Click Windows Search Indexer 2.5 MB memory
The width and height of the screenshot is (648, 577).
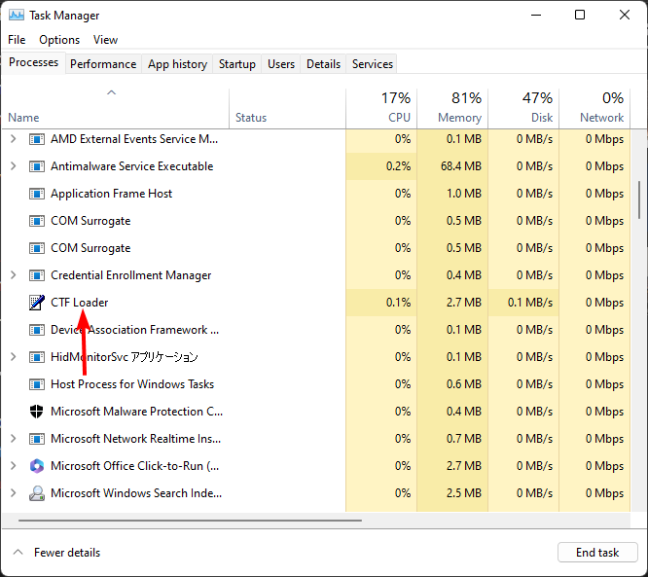tap(464, 493)
